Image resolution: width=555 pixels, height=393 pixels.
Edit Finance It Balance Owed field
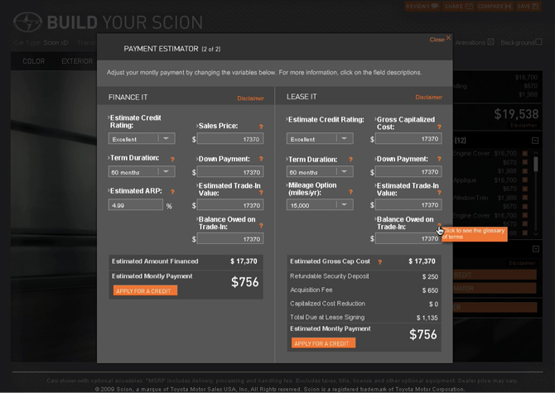click(x=230, y=238)
